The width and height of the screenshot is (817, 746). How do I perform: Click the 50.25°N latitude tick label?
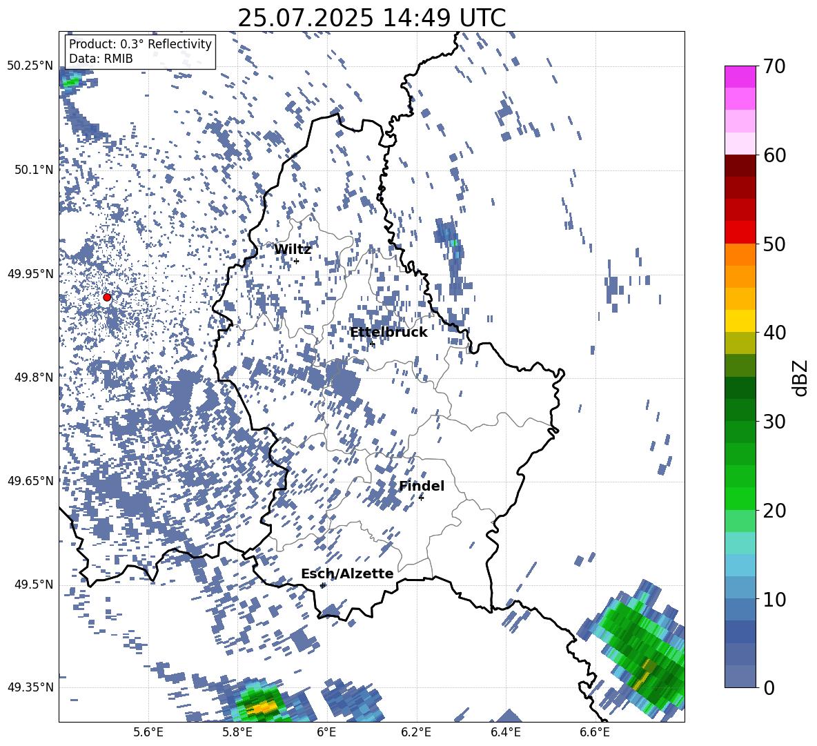(x=30, y=66)
